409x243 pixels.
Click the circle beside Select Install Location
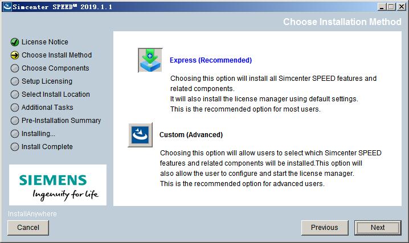(15, 94)
